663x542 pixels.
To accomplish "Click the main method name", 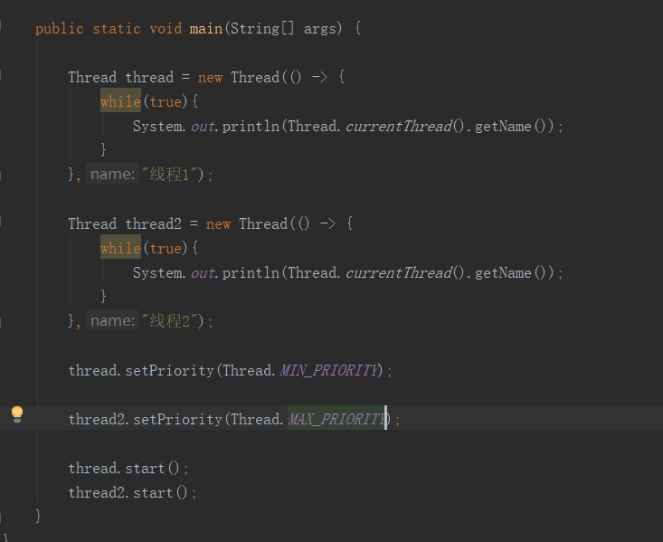I will pos(206,28).
